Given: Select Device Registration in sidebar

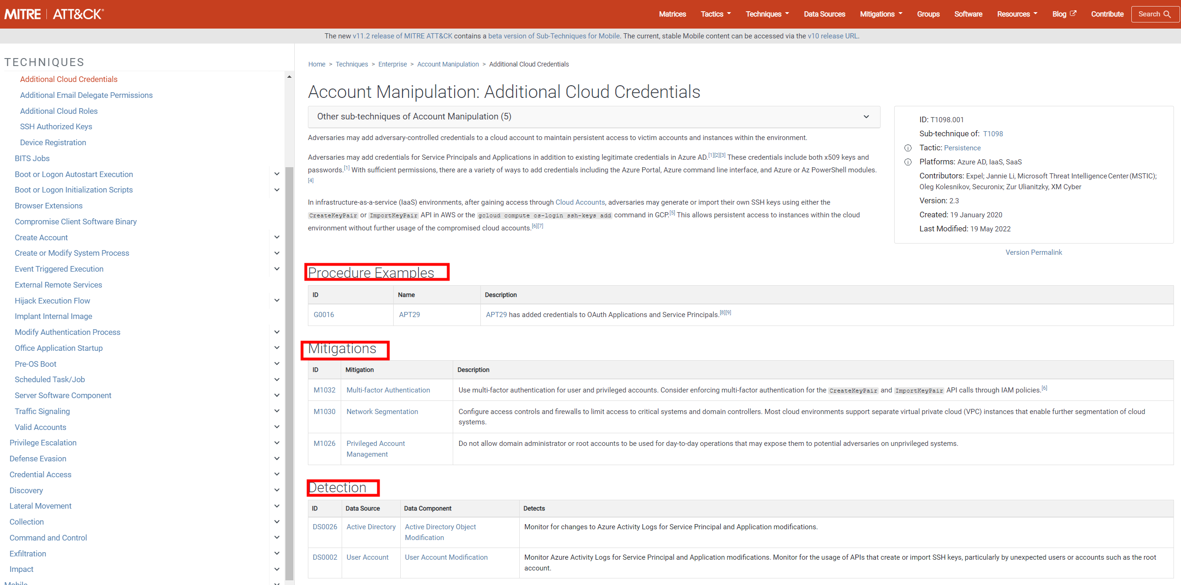Looking at the screenshot, I should pos(53,142).
